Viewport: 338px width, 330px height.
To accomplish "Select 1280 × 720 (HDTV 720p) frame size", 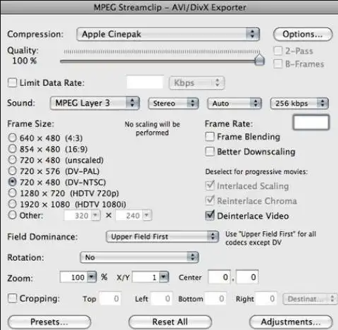I will (12, 192).
